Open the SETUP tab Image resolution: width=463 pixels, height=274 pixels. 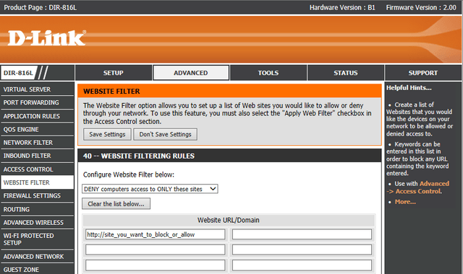pos(114,73)
